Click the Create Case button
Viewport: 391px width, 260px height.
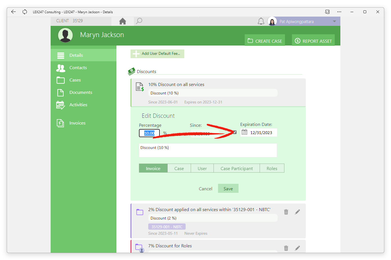click(x=265, y=40)
